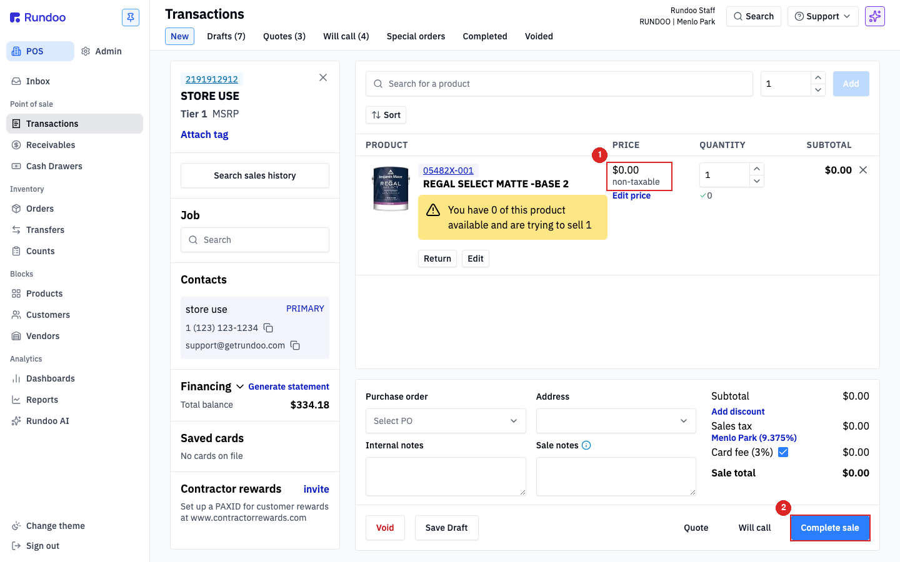This screenshot has width=900, height=562.
Task: Click the Quote button
Action: coord(696,528)
